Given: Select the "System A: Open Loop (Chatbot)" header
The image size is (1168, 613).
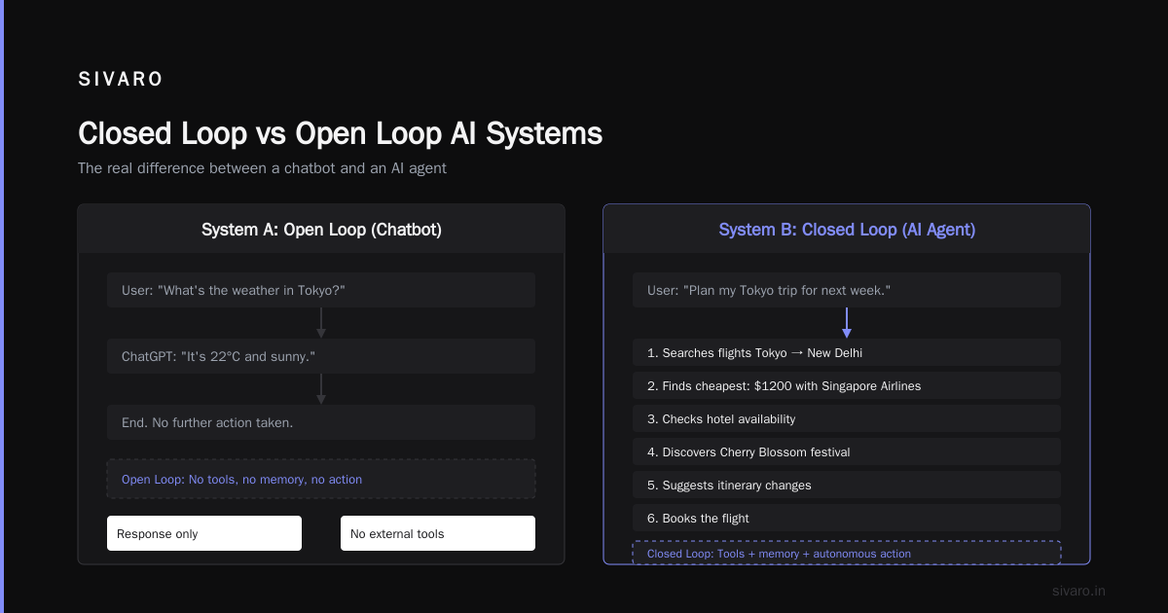Looking at the screenshot, I should 321,230.
